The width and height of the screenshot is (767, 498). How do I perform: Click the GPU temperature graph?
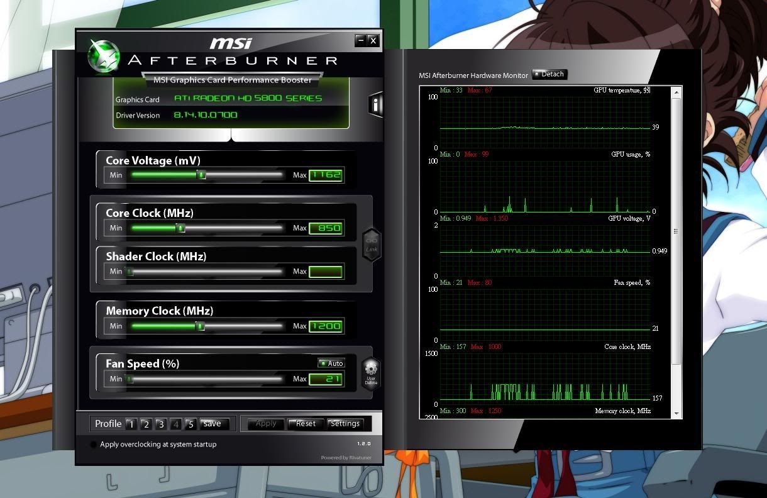click(545, 122)
